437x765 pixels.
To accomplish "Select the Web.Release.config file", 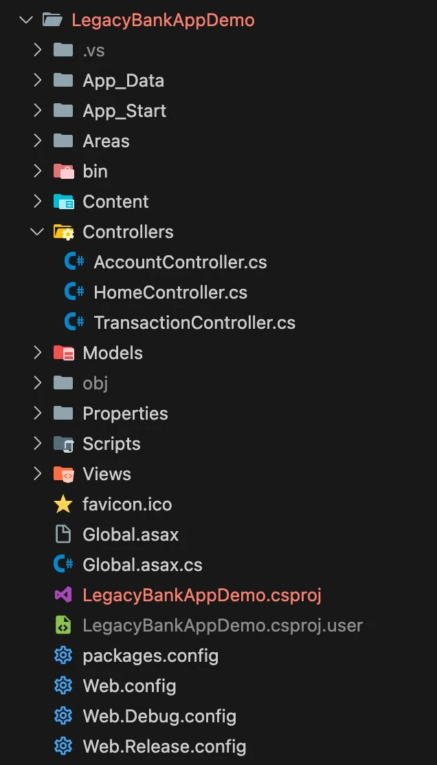I will coord(164,746).
